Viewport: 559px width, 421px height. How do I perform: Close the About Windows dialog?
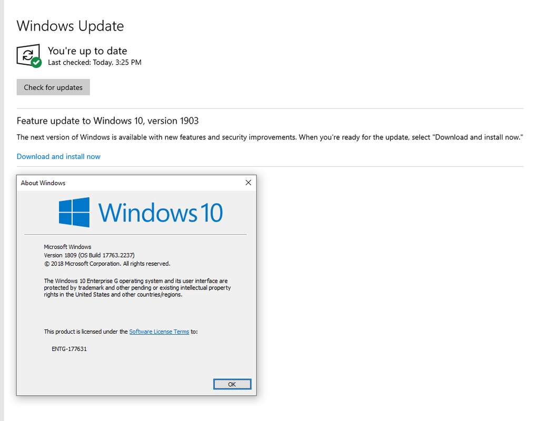click(248, 183)
